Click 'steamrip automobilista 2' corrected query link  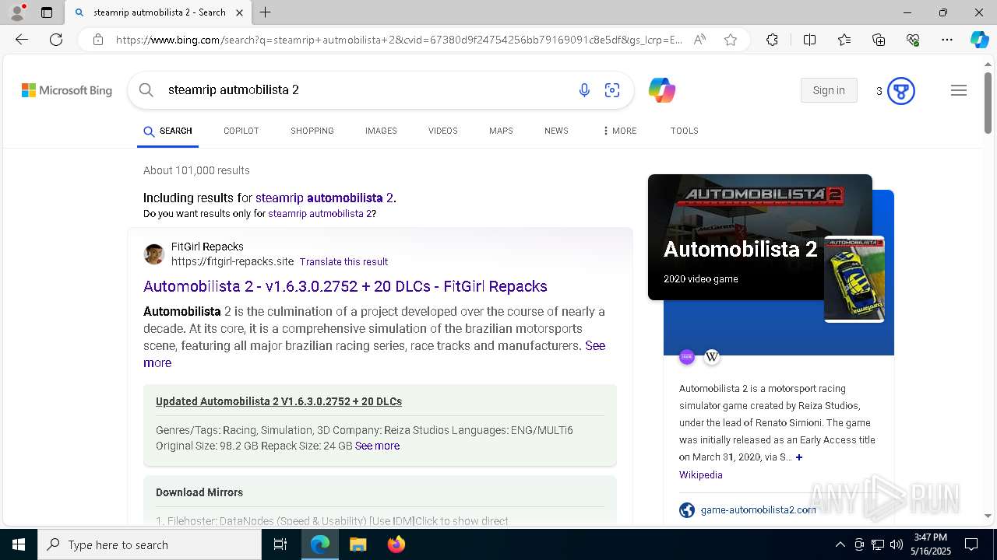coord(324,198)
